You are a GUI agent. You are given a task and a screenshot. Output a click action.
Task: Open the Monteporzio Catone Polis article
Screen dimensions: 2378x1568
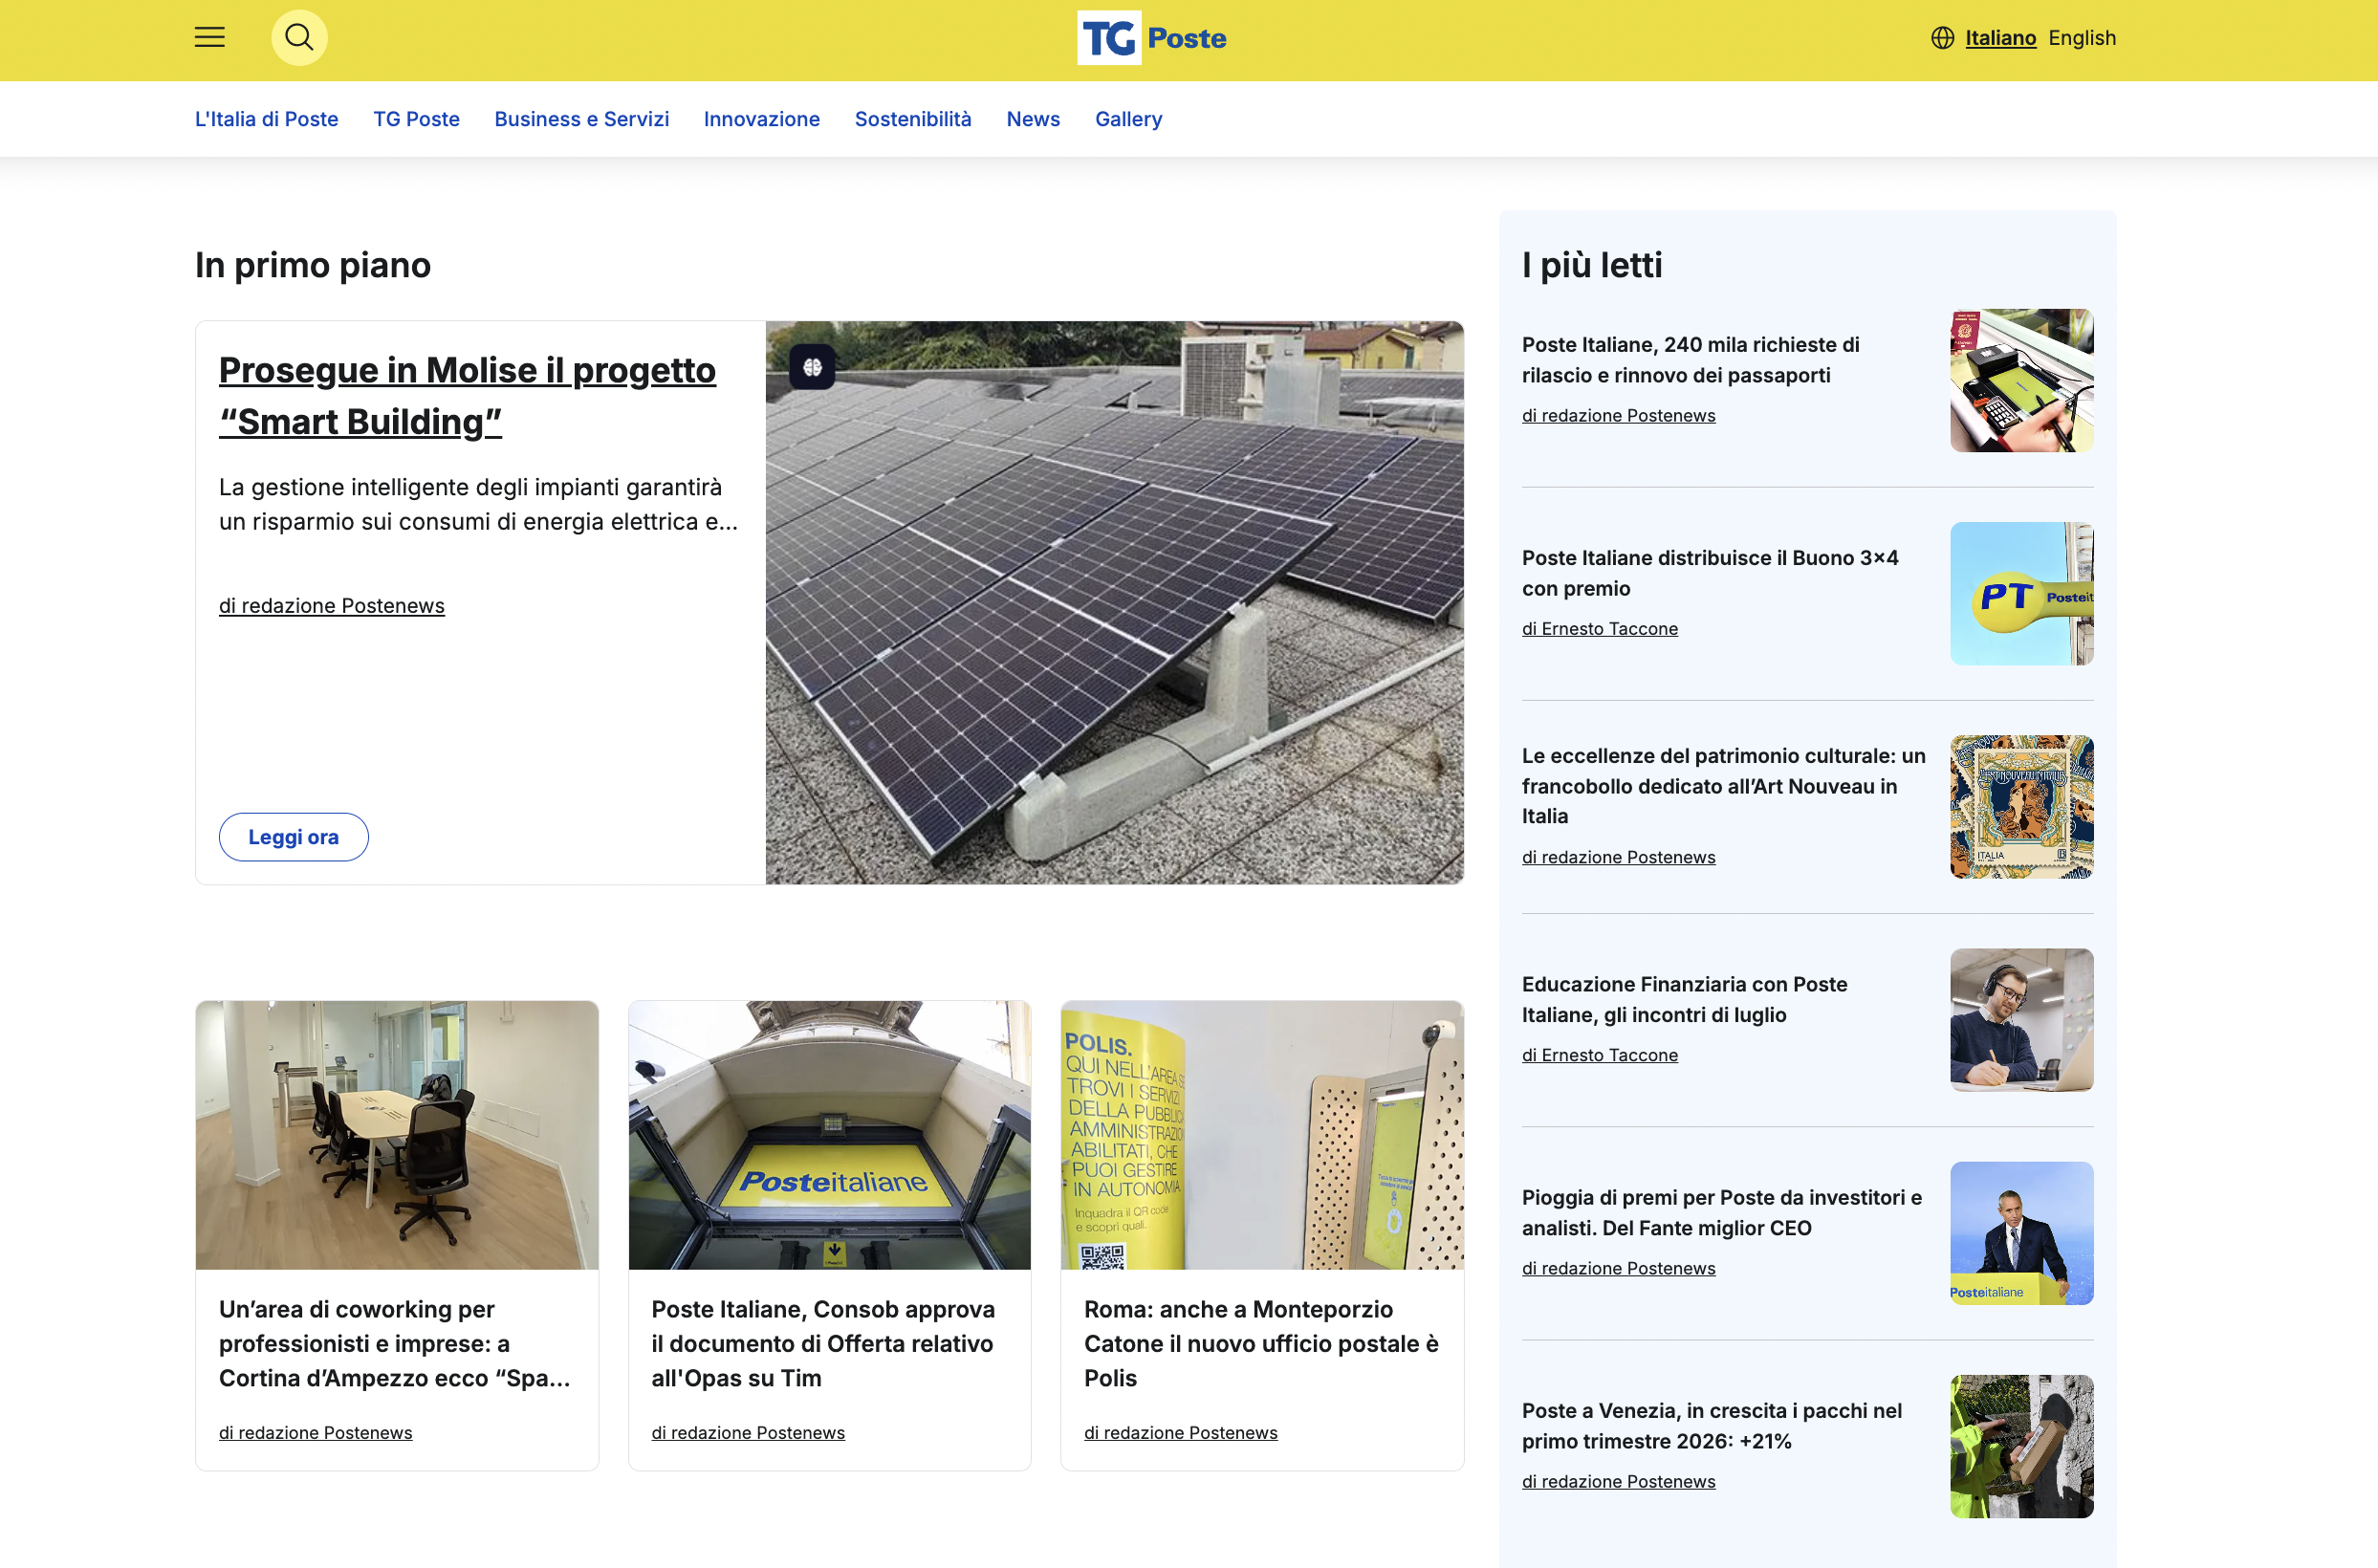click(x=1261, y=1344)
